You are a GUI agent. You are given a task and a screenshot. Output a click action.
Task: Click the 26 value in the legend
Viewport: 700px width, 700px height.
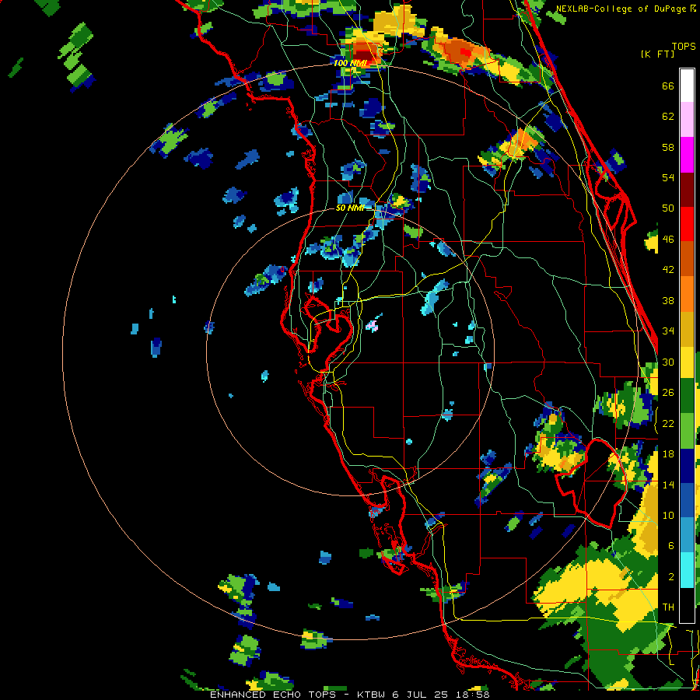pos(668,393)
